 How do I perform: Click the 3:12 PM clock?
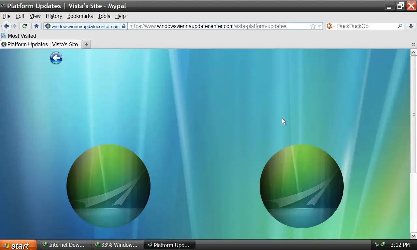pos(400,245)
